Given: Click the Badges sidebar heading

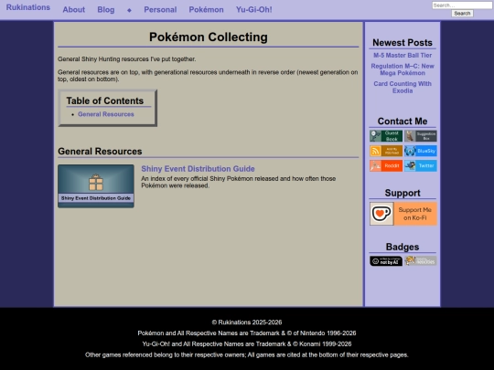Looking at the screenshot, I should click(x=403, y=247).
